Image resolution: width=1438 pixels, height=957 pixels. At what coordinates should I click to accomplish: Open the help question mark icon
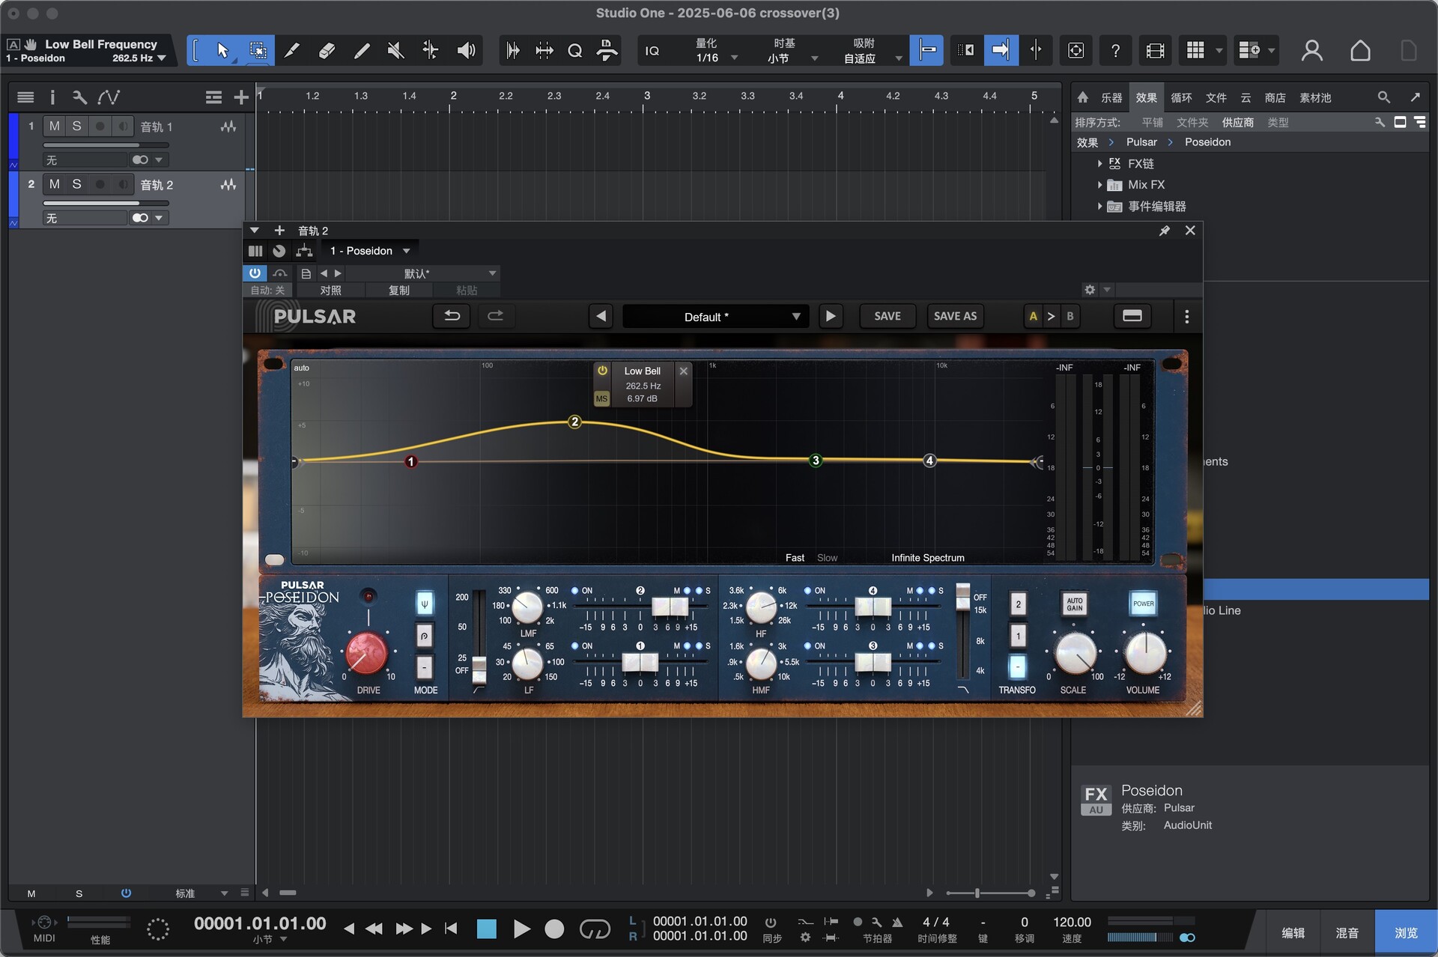click(x=1115, y=50)
